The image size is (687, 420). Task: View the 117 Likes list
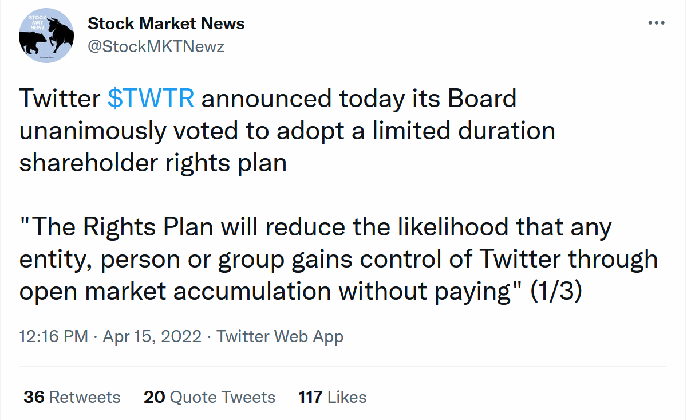(333, 397)
